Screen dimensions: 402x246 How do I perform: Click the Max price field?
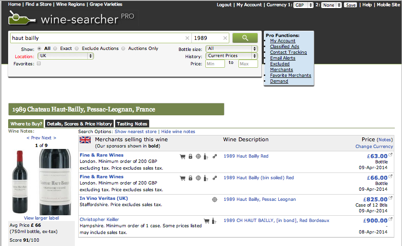click(248, 64)
